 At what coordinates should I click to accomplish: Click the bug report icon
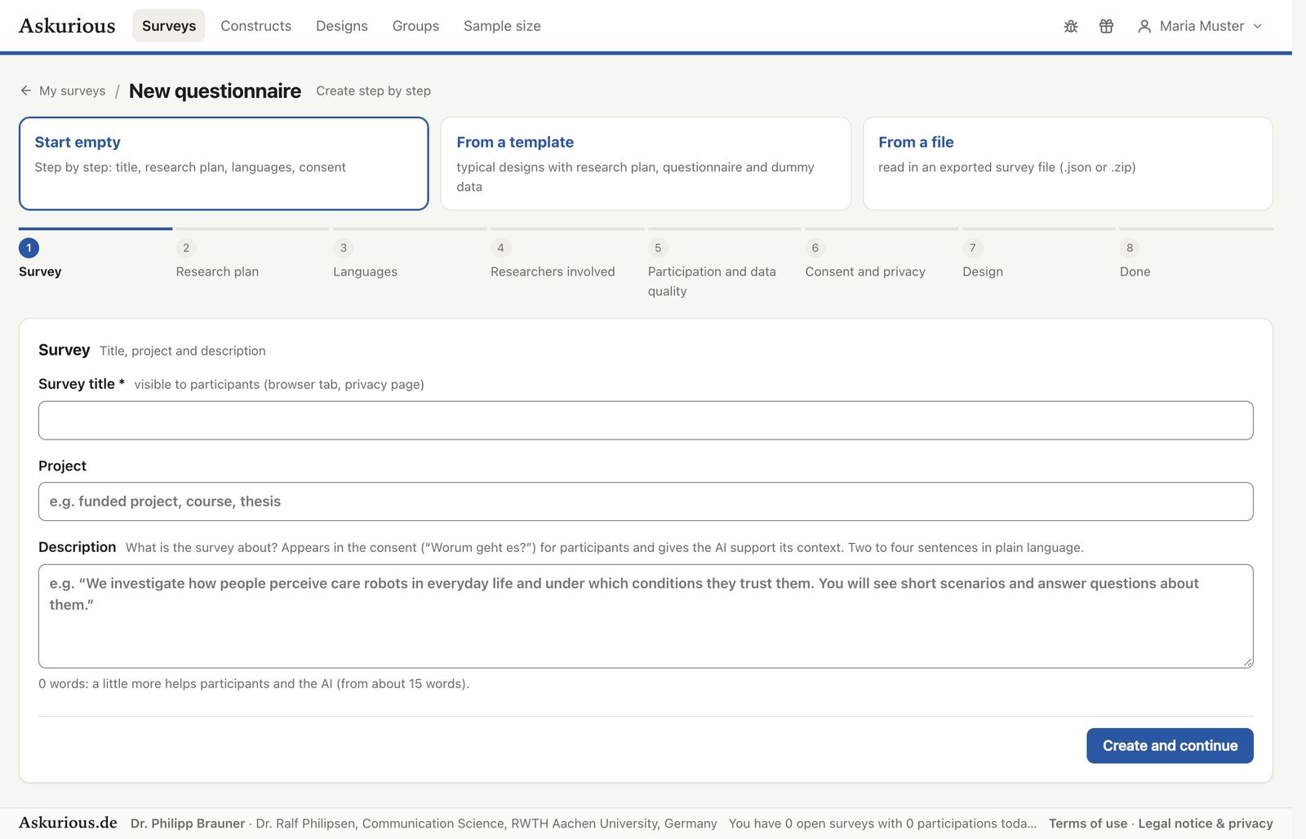click(x=1071, y=26)
